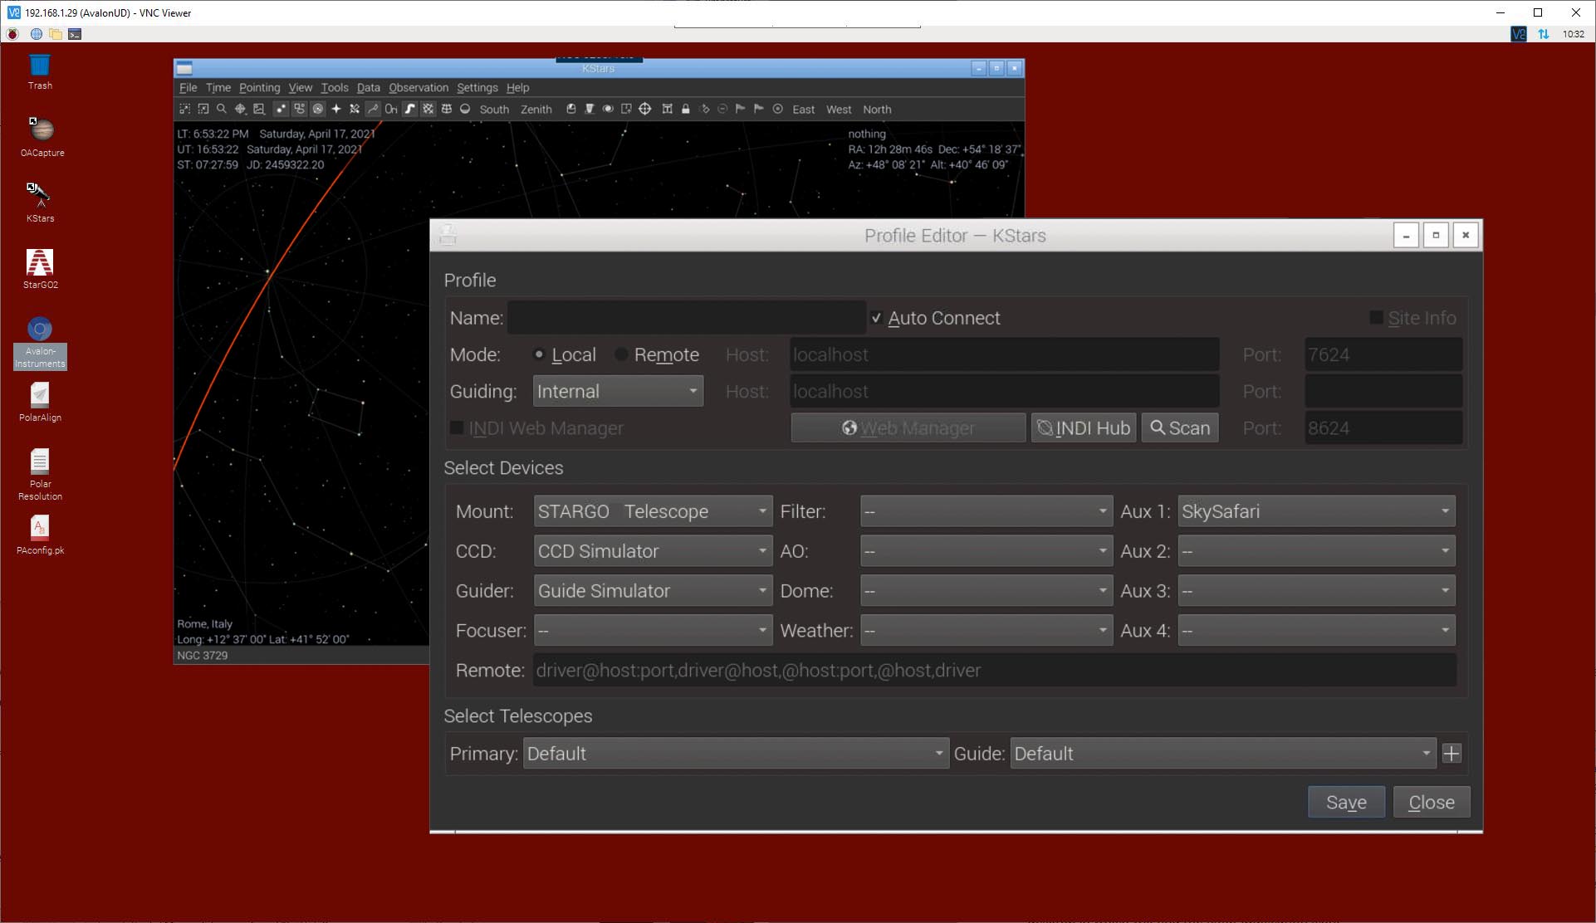Viewport: 1596px width, 923px height.
Task: Select the Local mode radio button
Action: click(x=539, y=354)
